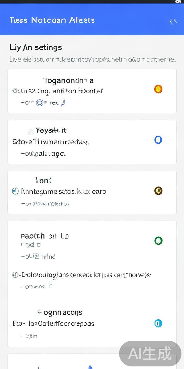This screenshot has width=184, height=369.
Task: Select the green circle icon on the Paotth card
Action: click(x=158, y=241)
